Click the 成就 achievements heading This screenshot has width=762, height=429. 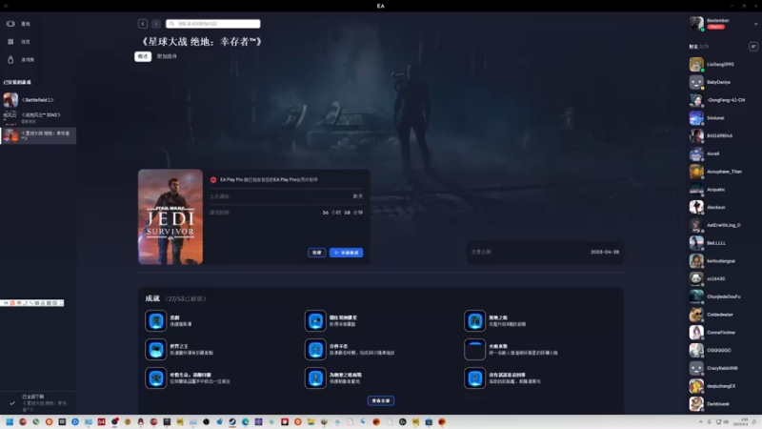point(152,298)
